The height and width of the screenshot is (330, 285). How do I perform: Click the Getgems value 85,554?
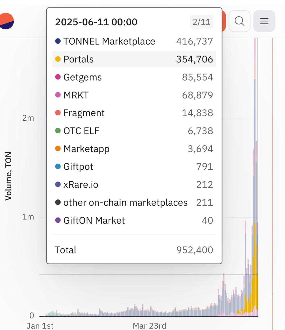(198, 77)
